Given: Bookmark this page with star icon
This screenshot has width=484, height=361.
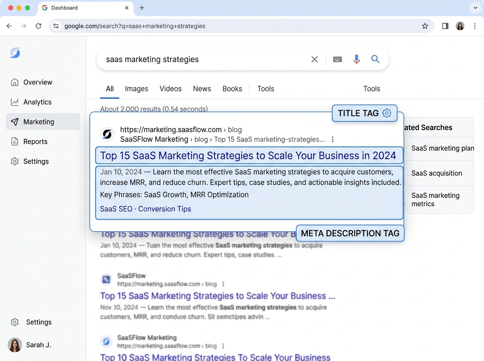Looking at the screenshot, I should [425, 26].
